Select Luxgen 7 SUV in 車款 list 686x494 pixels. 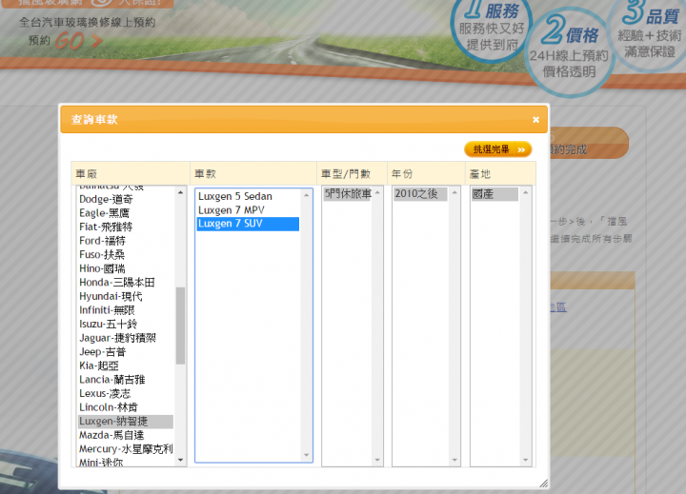click(248, 224)
